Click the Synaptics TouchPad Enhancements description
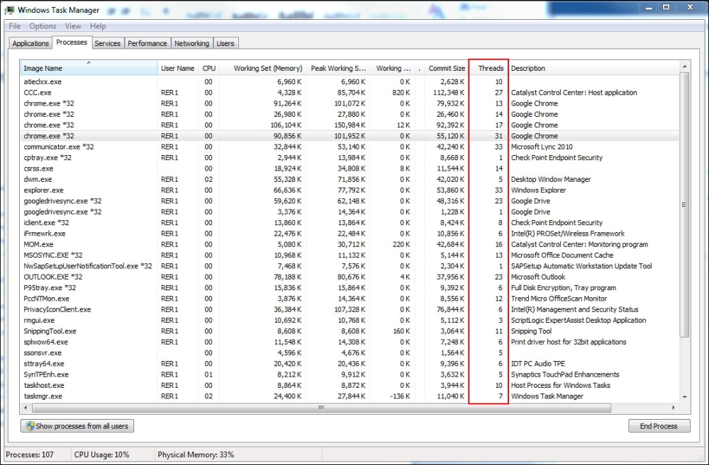 tap(565, 374)
